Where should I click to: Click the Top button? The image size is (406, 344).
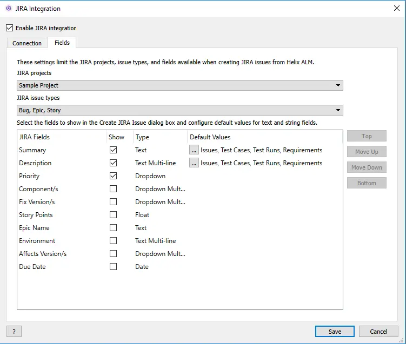[367, 136]
